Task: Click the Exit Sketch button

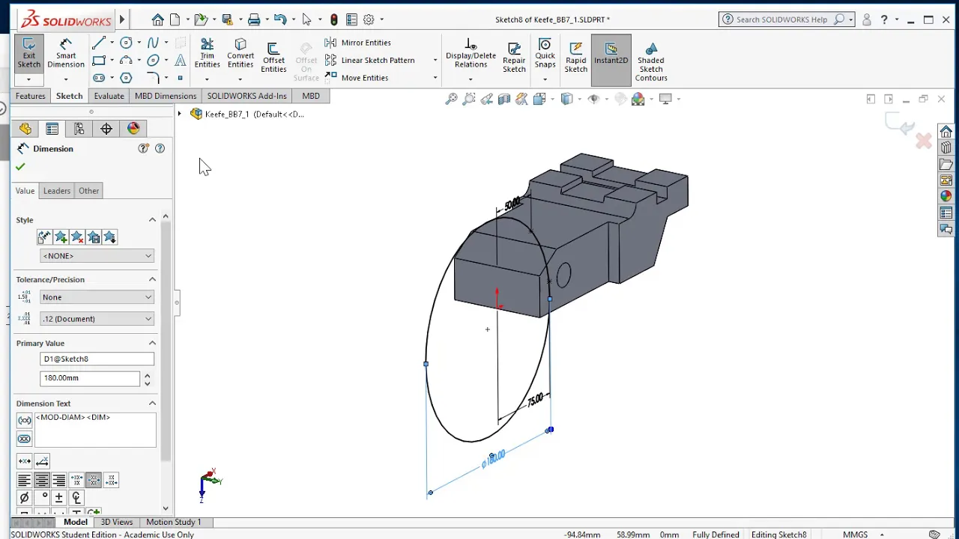Action: coord(28,54)
